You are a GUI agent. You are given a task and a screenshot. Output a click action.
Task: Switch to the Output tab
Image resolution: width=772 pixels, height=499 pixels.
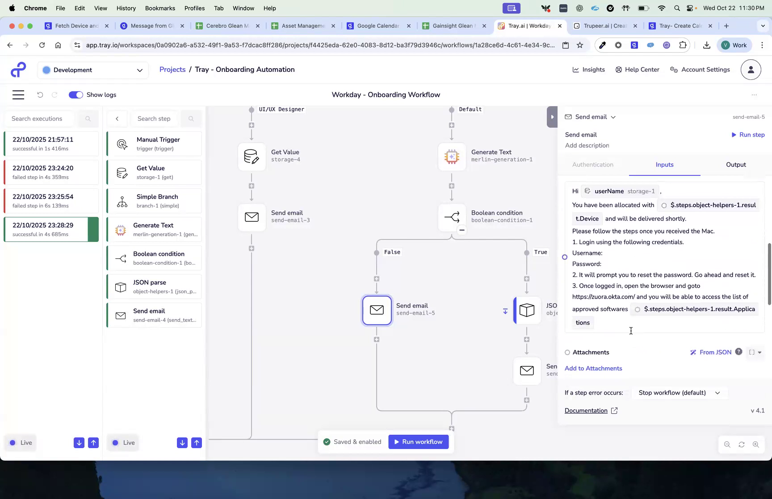point(735,165)
